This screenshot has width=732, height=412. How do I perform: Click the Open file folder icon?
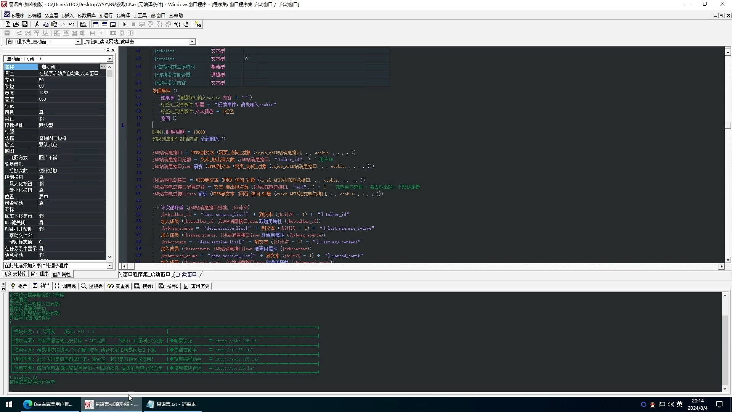click(x=16, y=24)
